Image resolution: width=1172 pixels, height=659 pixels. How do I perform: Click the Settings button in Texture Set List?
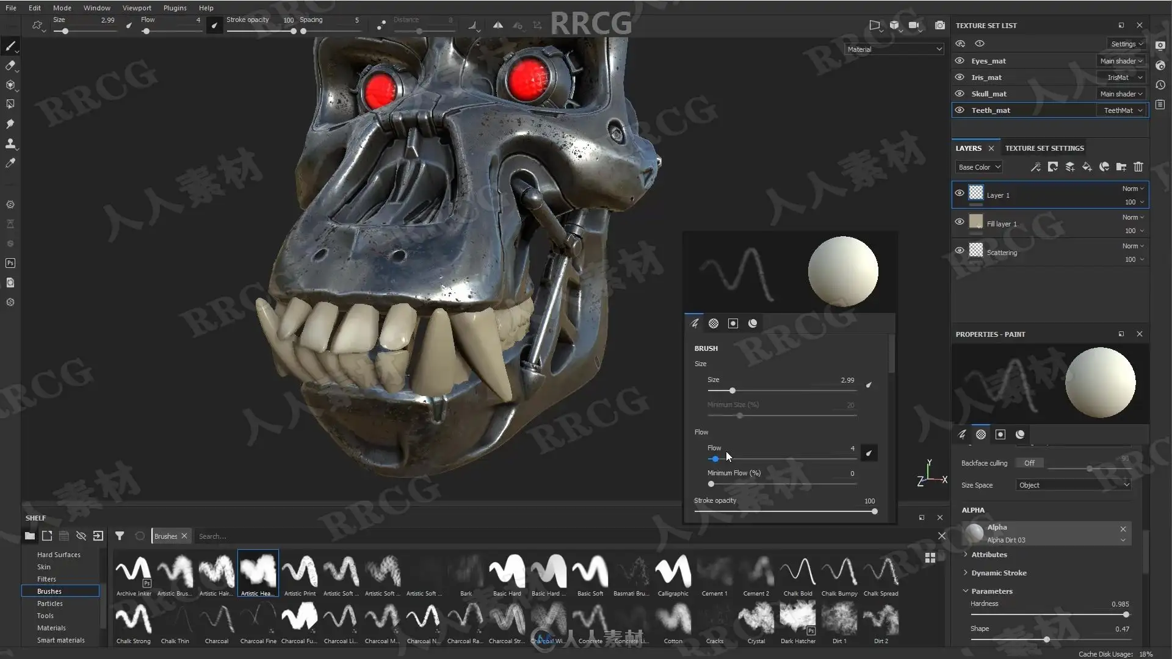pos(1126,44)
